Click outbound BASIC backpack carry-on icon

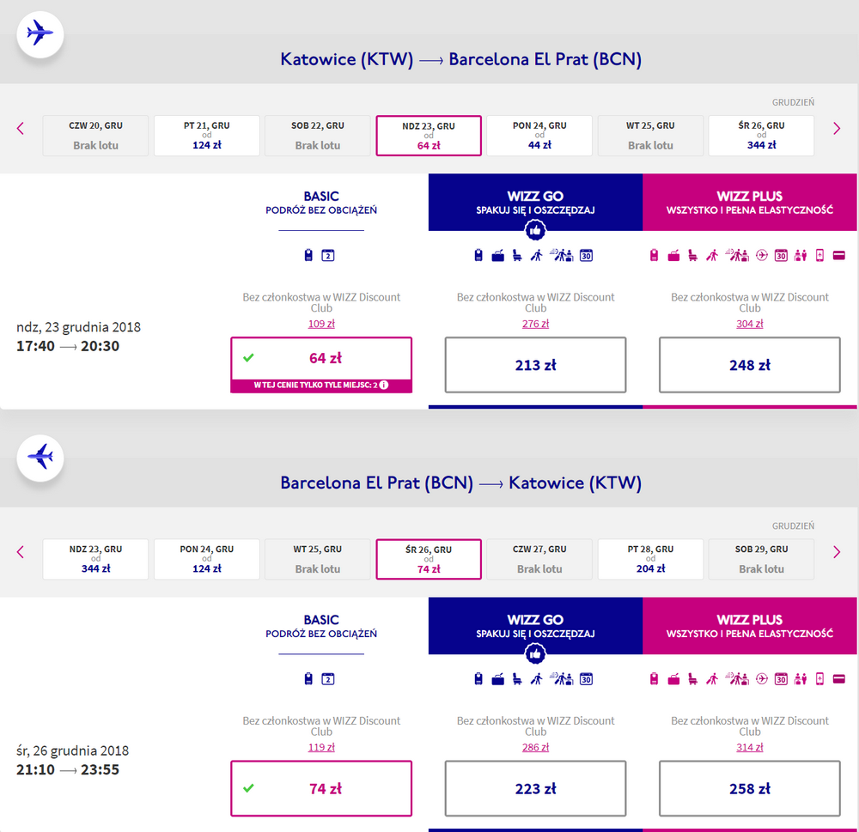point(308,255)
